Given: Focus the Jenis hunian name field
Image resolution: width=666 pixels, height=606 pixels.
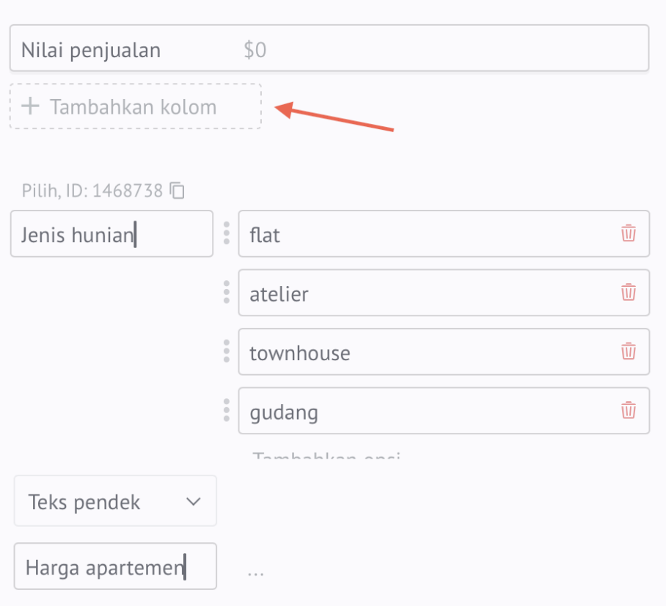Looking at the screenshot, I should [111, 234].
